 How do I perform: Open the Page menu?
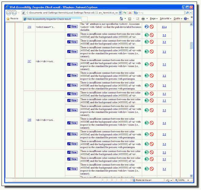[x=154, y=19]
